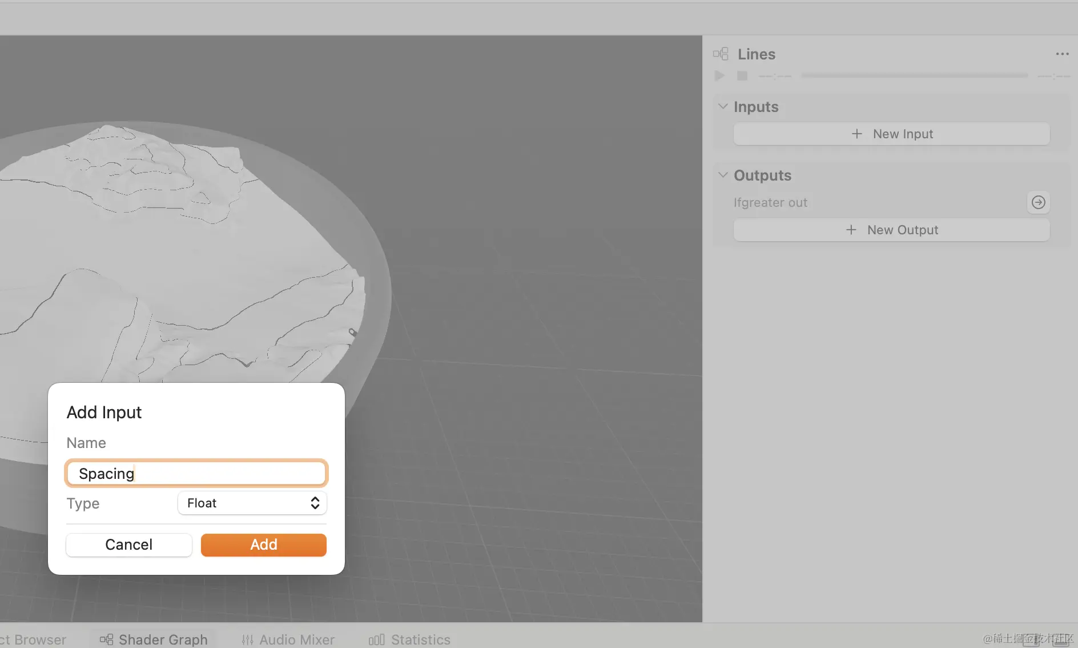This screenshot has height=648, width=1078.
Task: Switch to the Statistics tab
Action: [409, 639]
